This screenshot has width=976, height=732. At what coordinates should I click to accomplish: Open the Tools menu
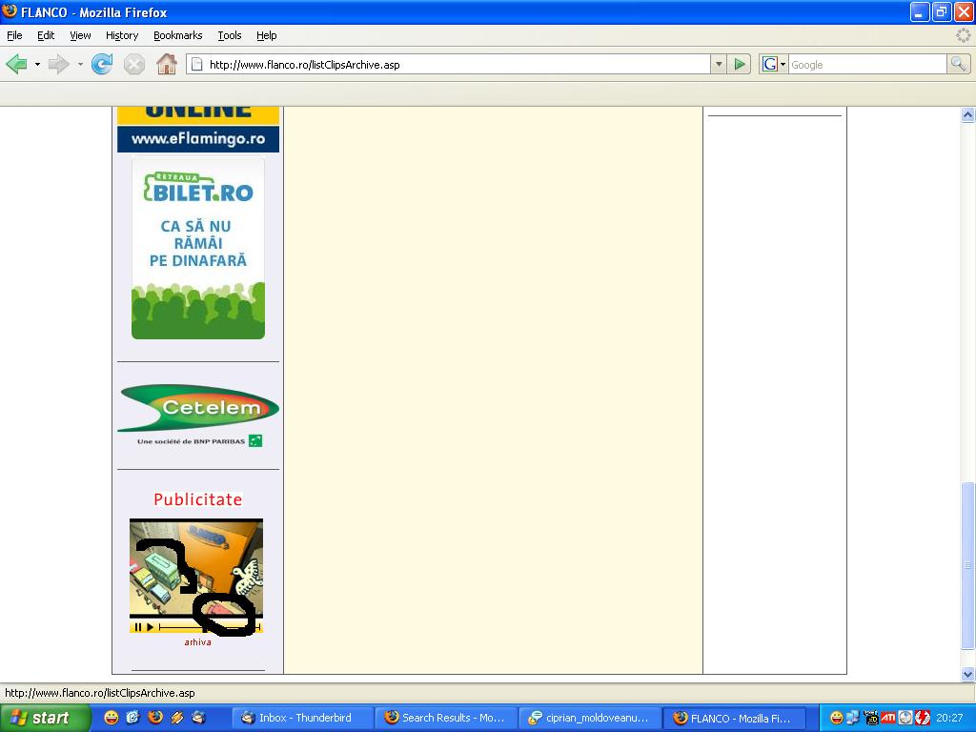click(230, 35)
